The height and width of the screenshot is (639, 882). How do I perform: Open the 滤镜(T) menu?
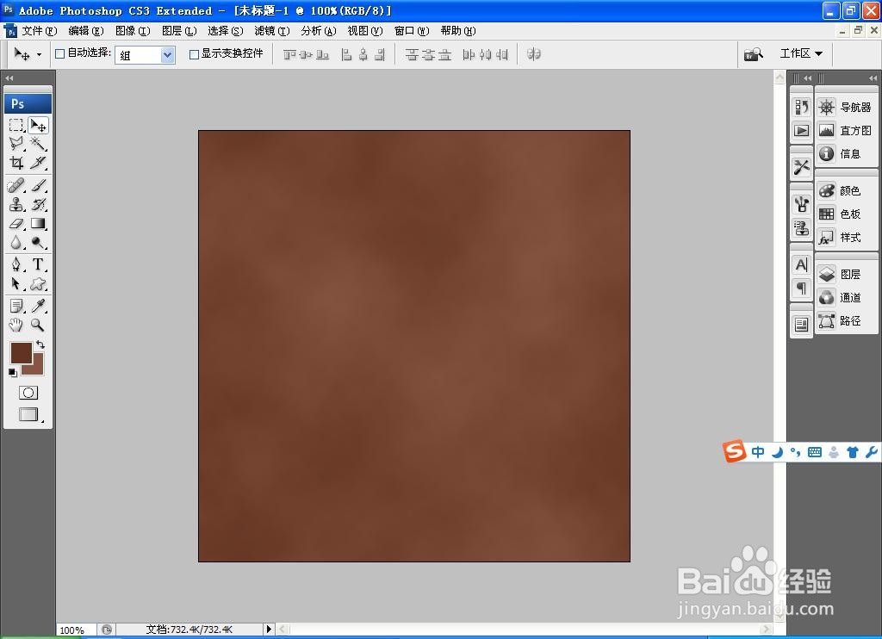click(272, 31)
